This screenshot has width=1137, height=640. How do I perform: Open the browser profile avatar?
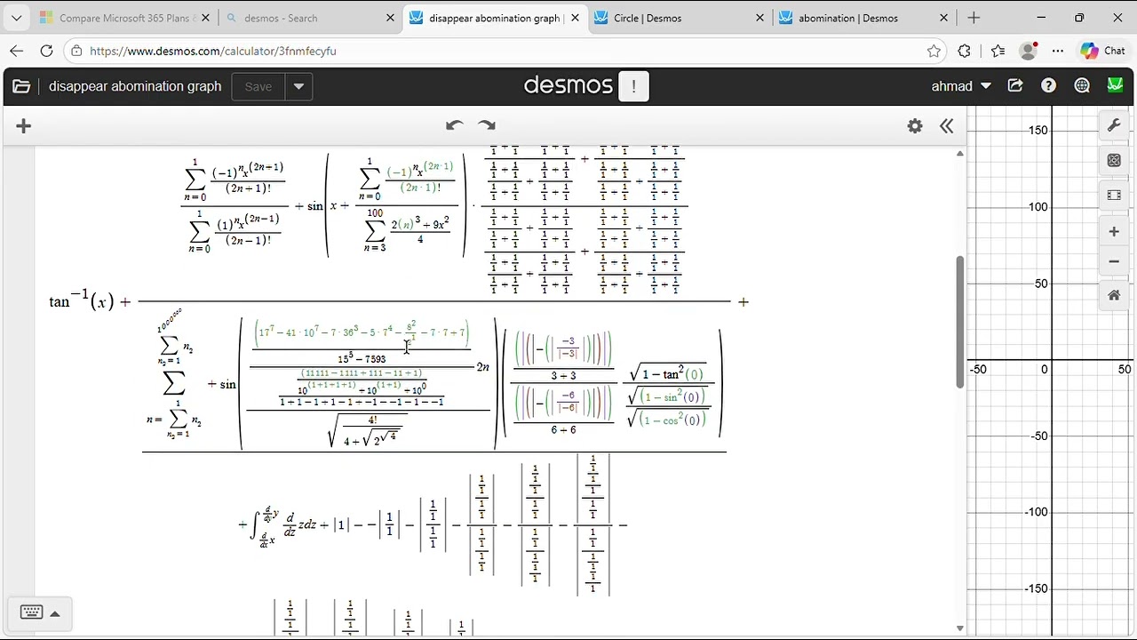coord(1028,52)
